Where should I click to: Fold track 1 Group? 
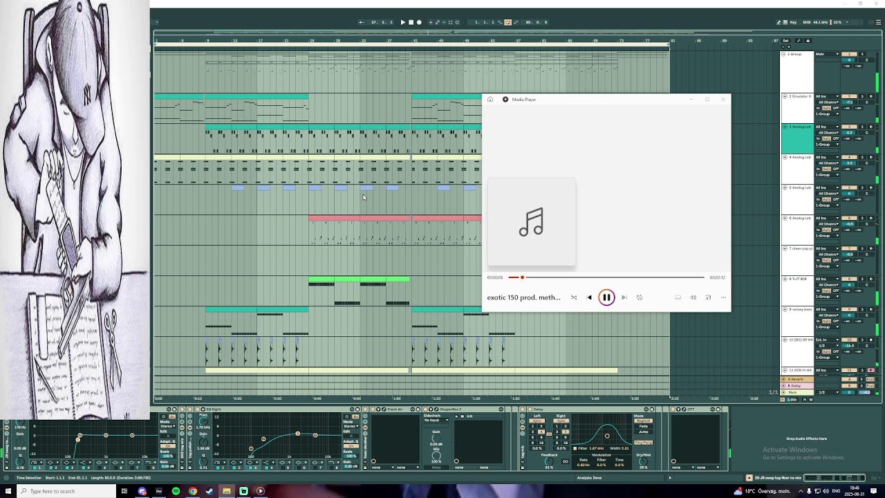click(x=784, y=54)
